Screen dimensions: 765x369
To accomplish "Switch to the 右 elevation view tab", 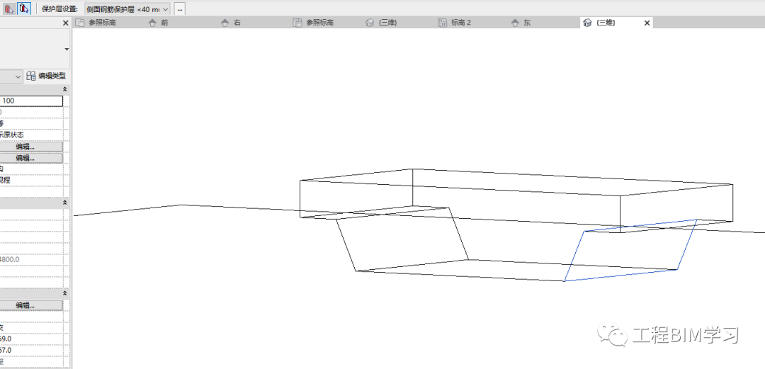I will pos(231,23).
